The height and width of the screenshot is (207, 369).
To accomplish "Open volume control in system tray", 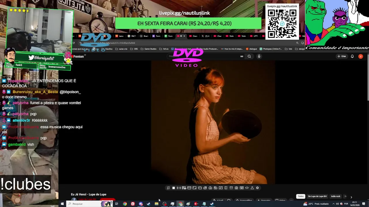I will point(337,204).
